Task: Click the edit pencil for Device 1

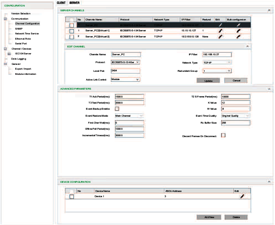Action: pos(242,197)
